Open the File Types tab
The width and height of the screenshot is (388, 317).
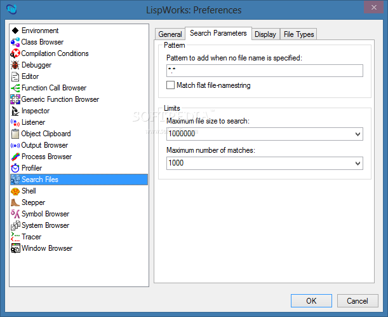click(298, 34)
